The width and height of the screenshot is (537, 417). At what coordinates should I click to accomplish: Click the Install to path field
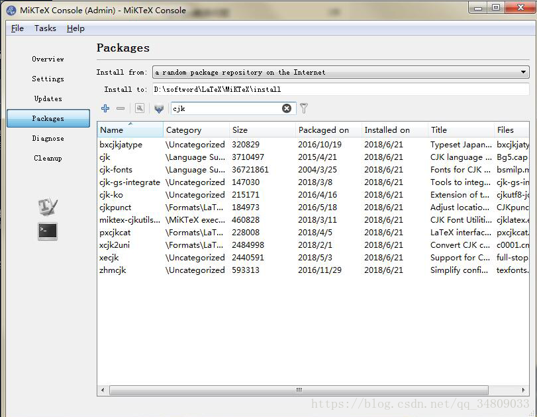pos(341,90)
